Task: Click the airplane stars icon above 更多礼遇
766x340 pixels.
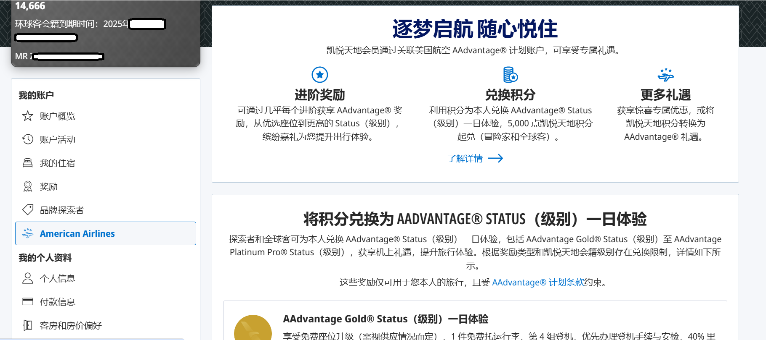Action: (x=666, y=75)
